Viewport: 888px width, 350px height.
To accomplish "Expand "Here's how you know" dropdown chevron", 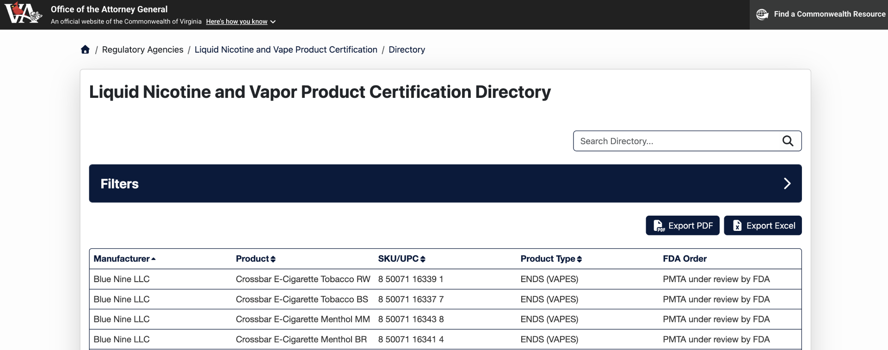I will click(273, 22).
